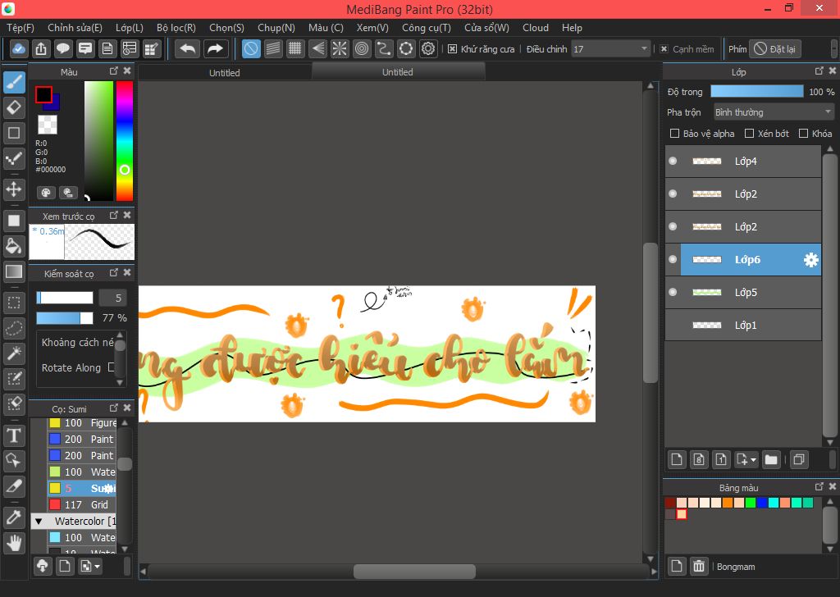Click the cloud save icon

pyautogui.click(x=19, y=48)
